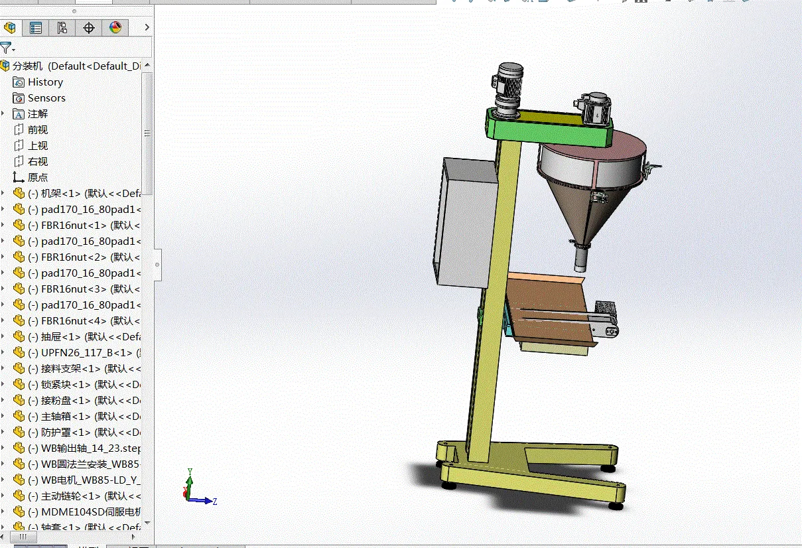This screenshot has height=548, width=802.
Task: Click the 主动链轮<1> component icon
Action: pos(19,496)
